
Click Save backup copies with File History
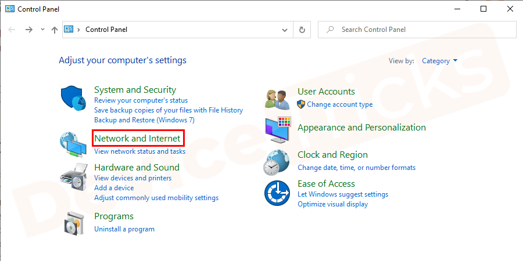169,110
